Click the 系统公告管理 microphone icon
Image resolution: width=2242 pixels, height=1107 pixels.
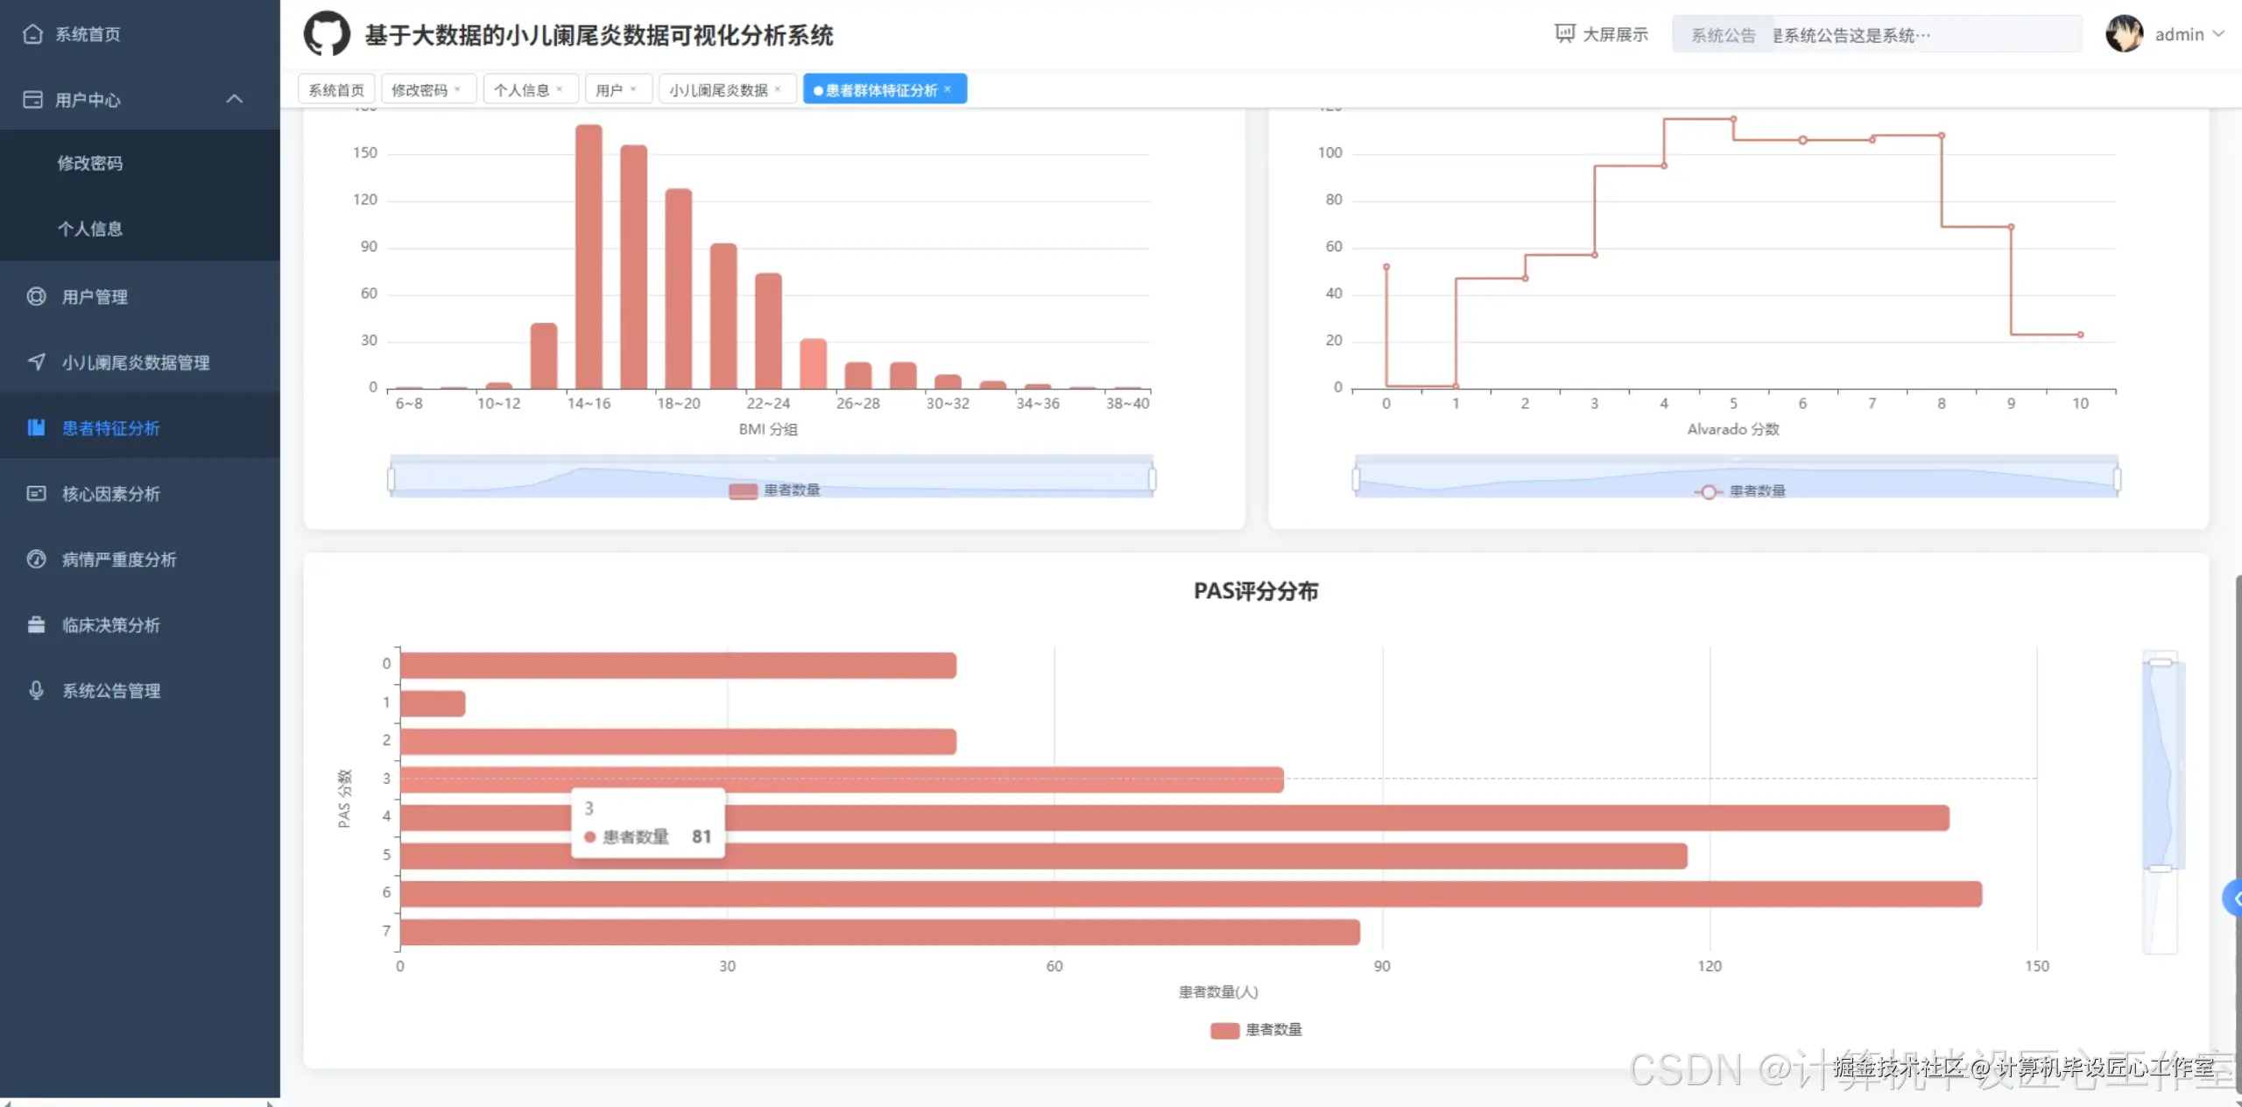36,690
